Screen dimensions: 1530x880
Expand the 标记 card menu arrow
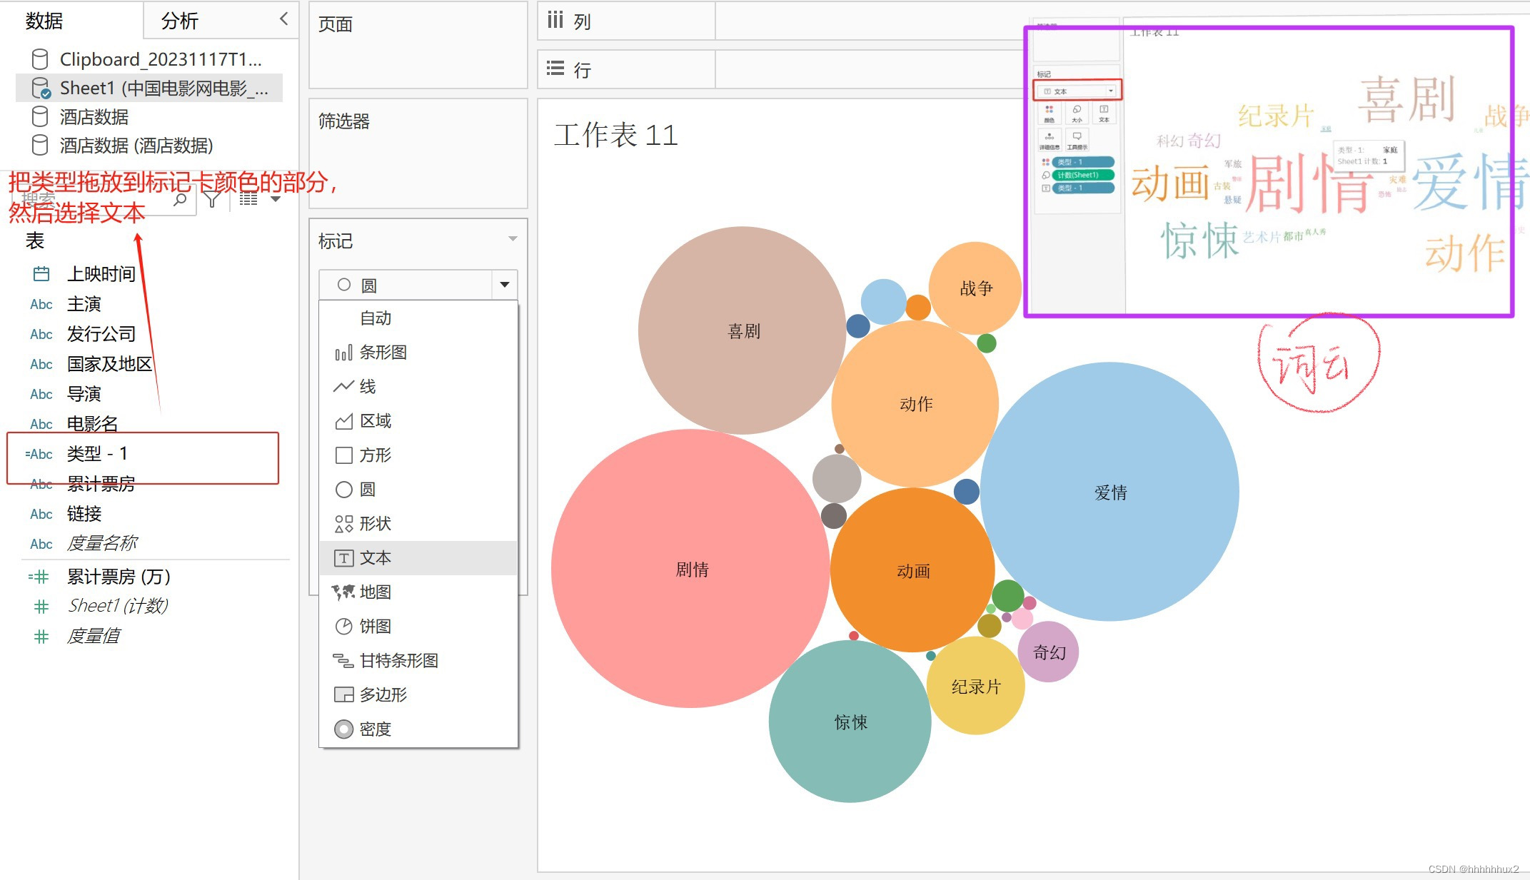[513, 239]
